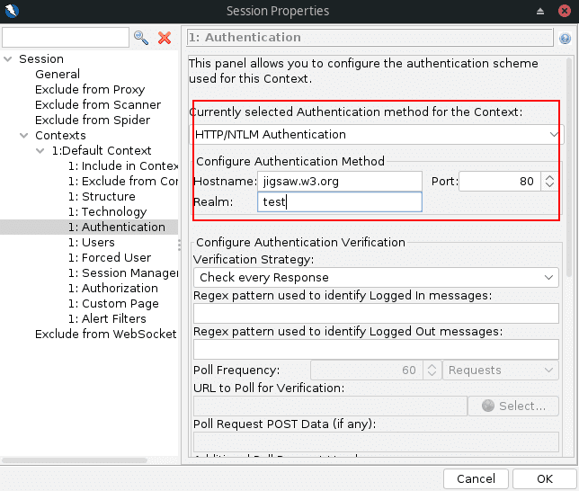579x491 pixels.
Task: Open the disabled Requests units dropdown
Action: click(x=501, y=370)
